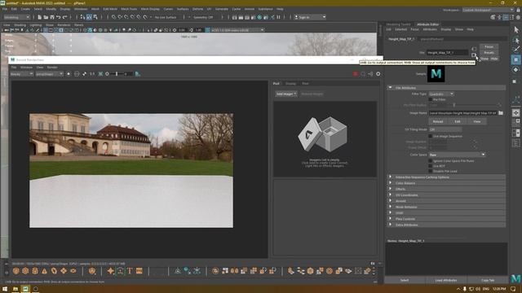
Task: Click the teal icon right of the exposure field
Action: pyautogui.click(x=138, y=74)
